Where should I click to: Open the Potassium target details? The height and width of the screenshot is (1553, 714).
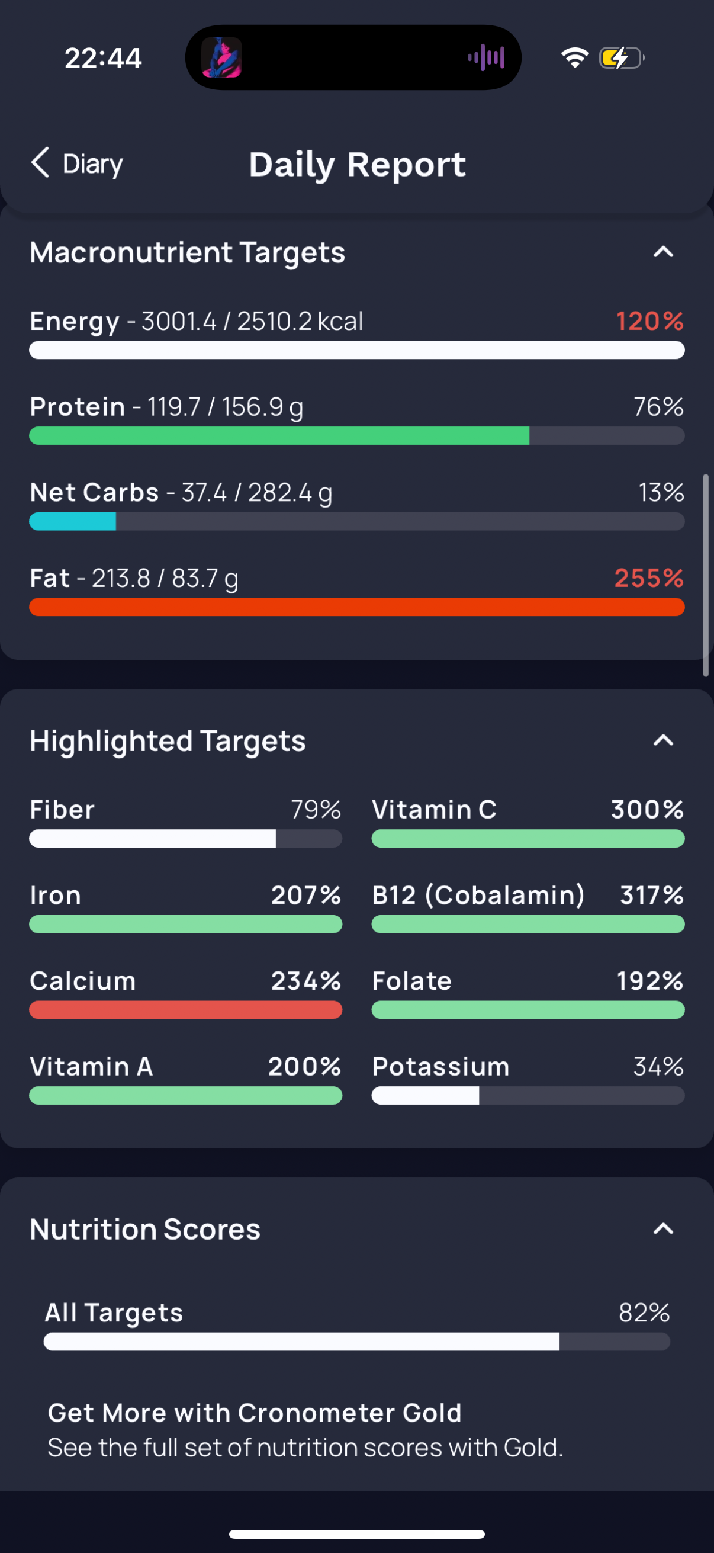pos(528,1079)
